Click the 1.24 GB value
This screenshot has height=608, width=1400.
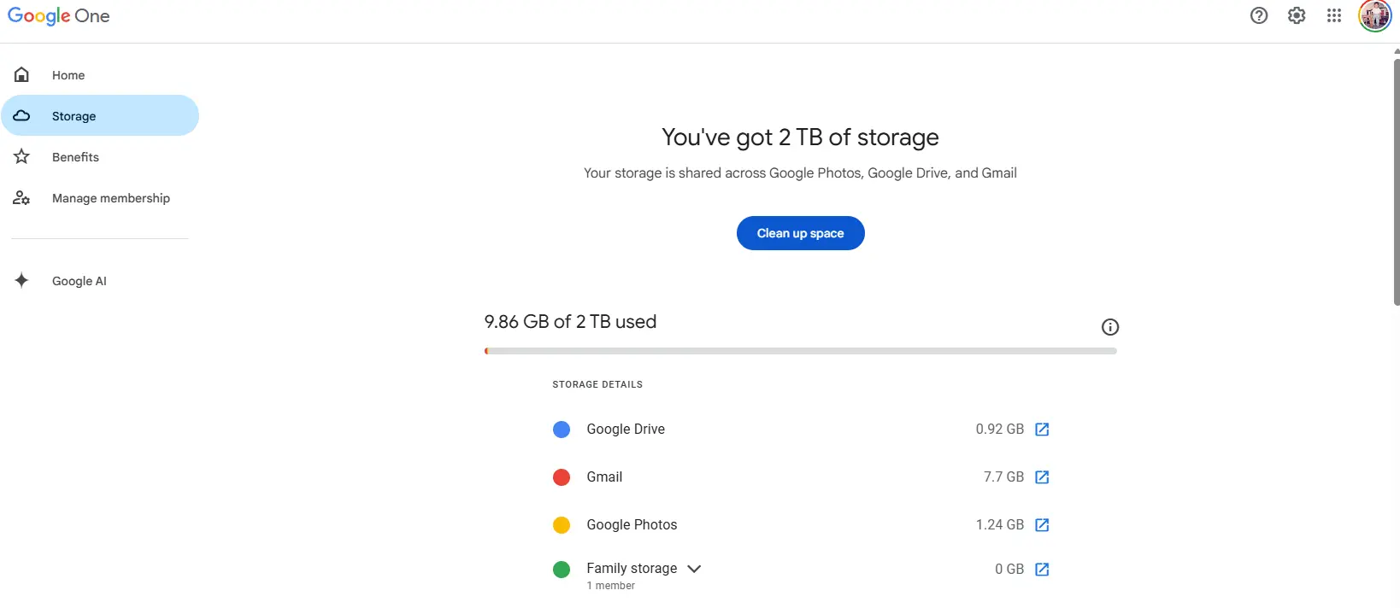[1000, 525]
